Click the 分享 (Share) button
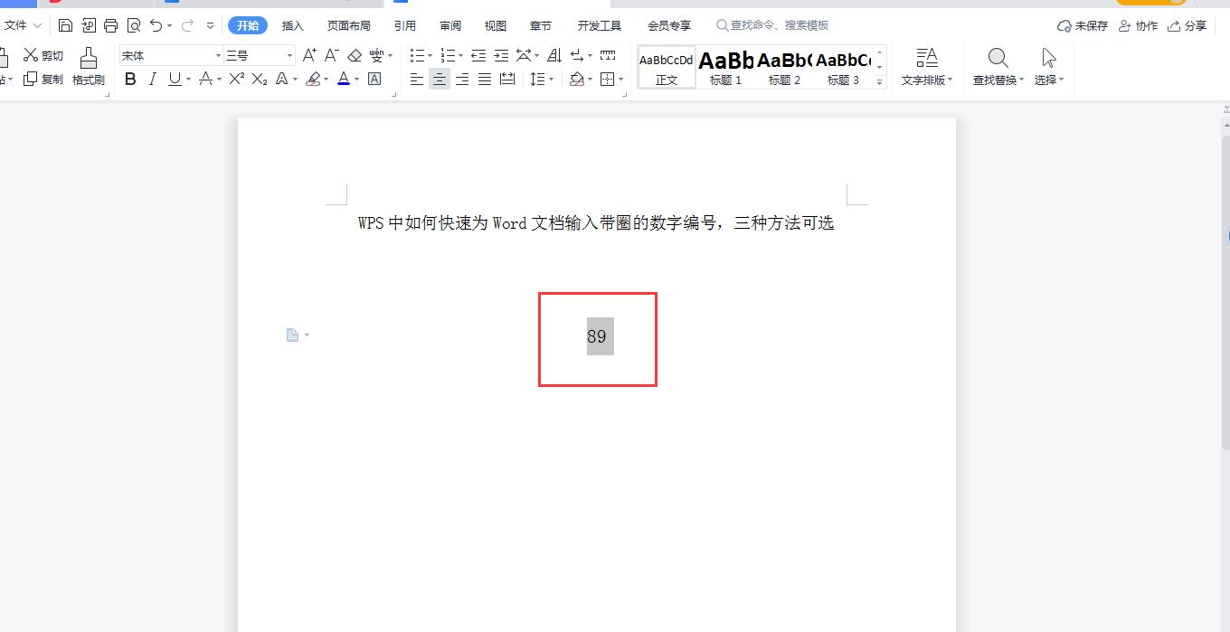 tap(1187, 25)
